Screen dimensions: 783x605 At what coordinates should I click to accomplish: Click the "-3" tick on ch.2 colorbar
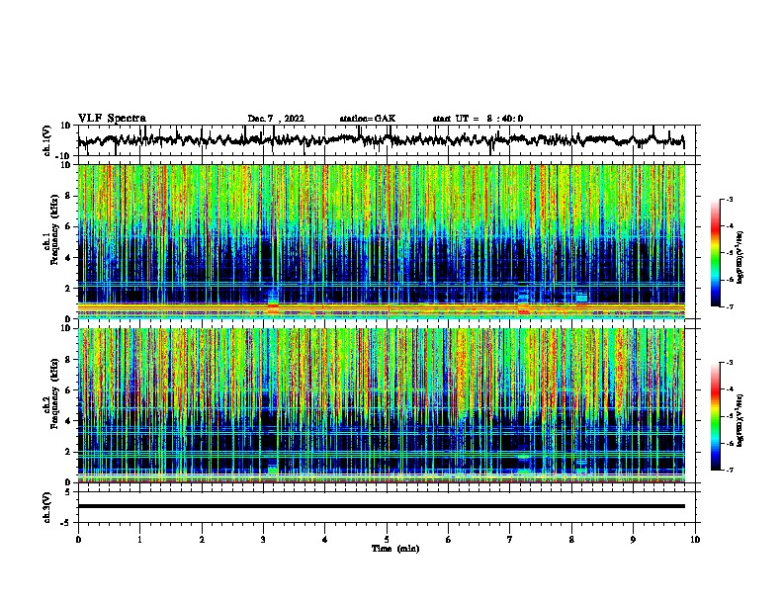point(729,363)
